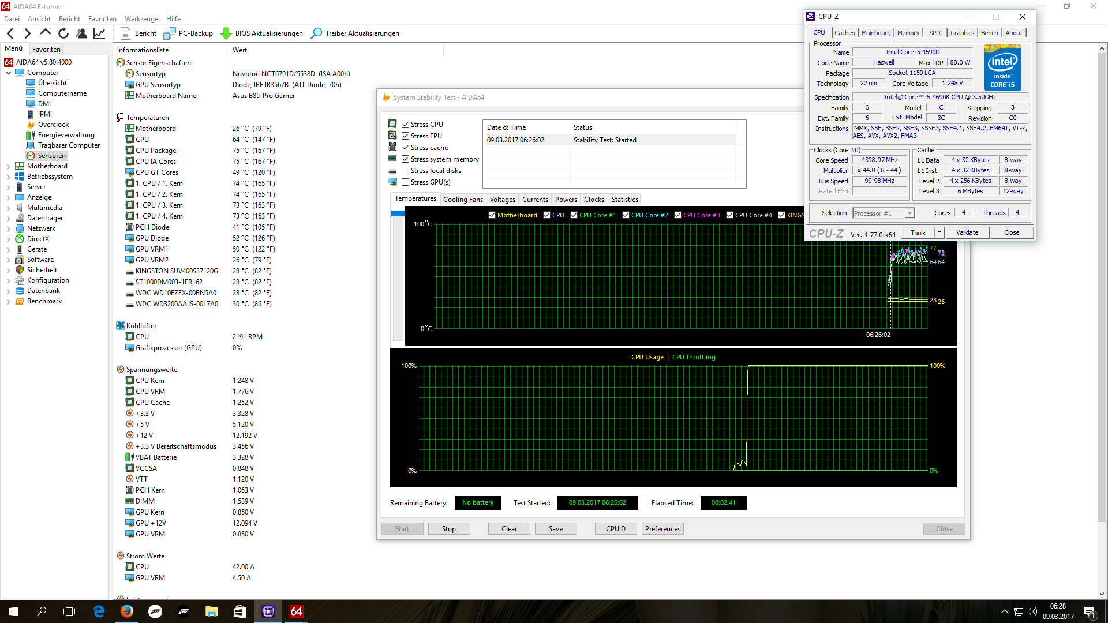The height and width of the screenshot is (623, 1108).
Task: Expand the Motherboard tree node
Action: [8, 167]
